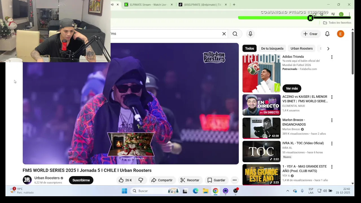Viewport: 361px width, 203px height.
Task: Open the Chrome profile L avatar
Action: tap(341, 14)
